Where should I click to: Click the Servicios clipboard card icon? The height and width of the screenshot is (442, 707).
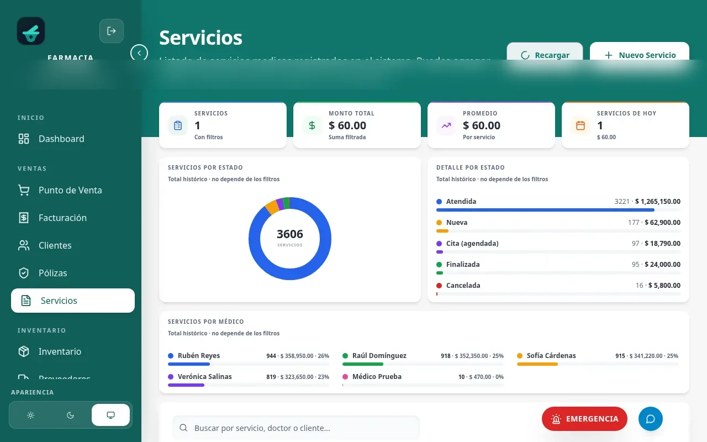coord(178,125)
